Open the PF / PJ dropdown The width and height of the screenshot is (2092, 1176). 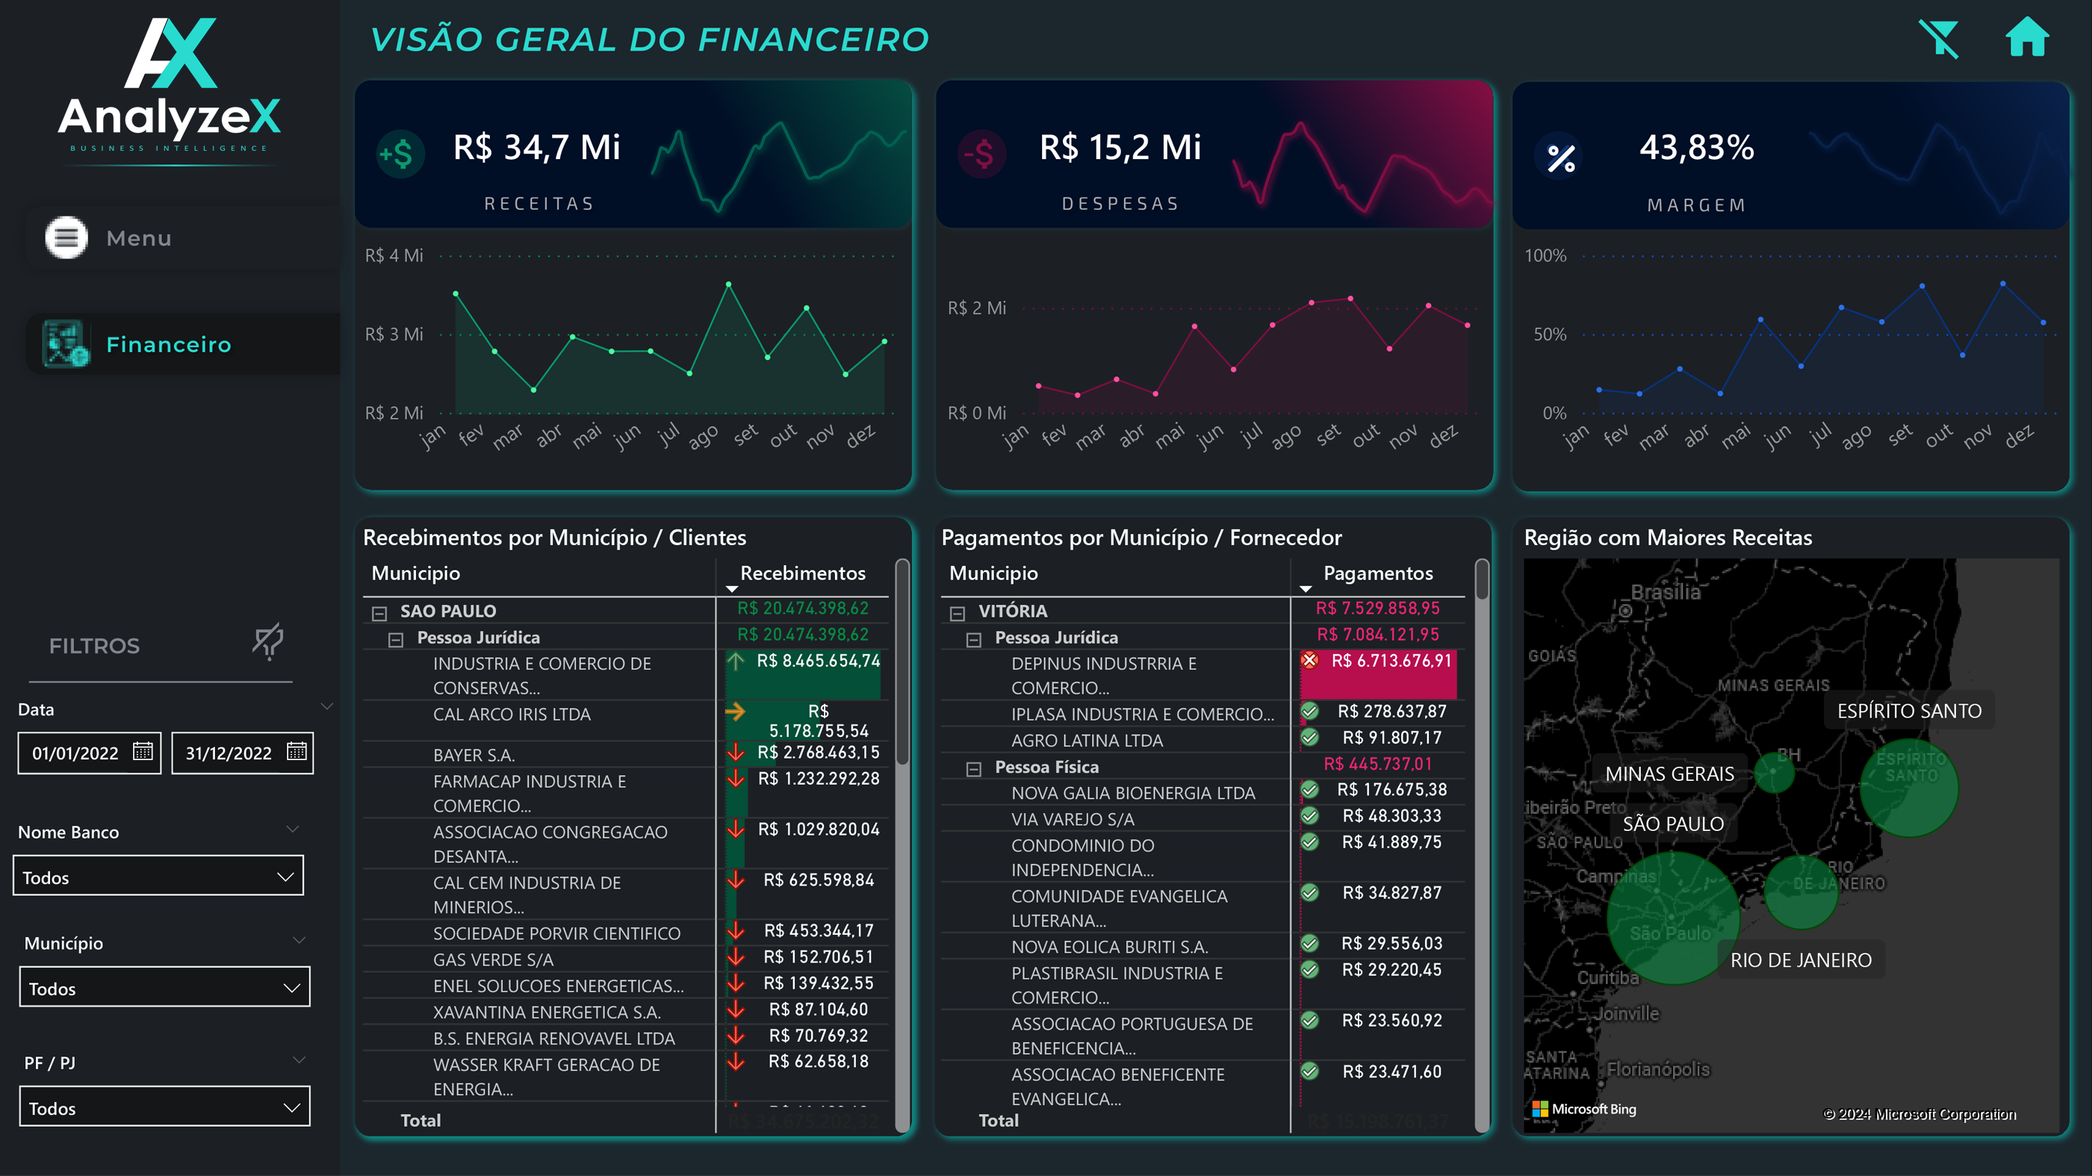165,1107
